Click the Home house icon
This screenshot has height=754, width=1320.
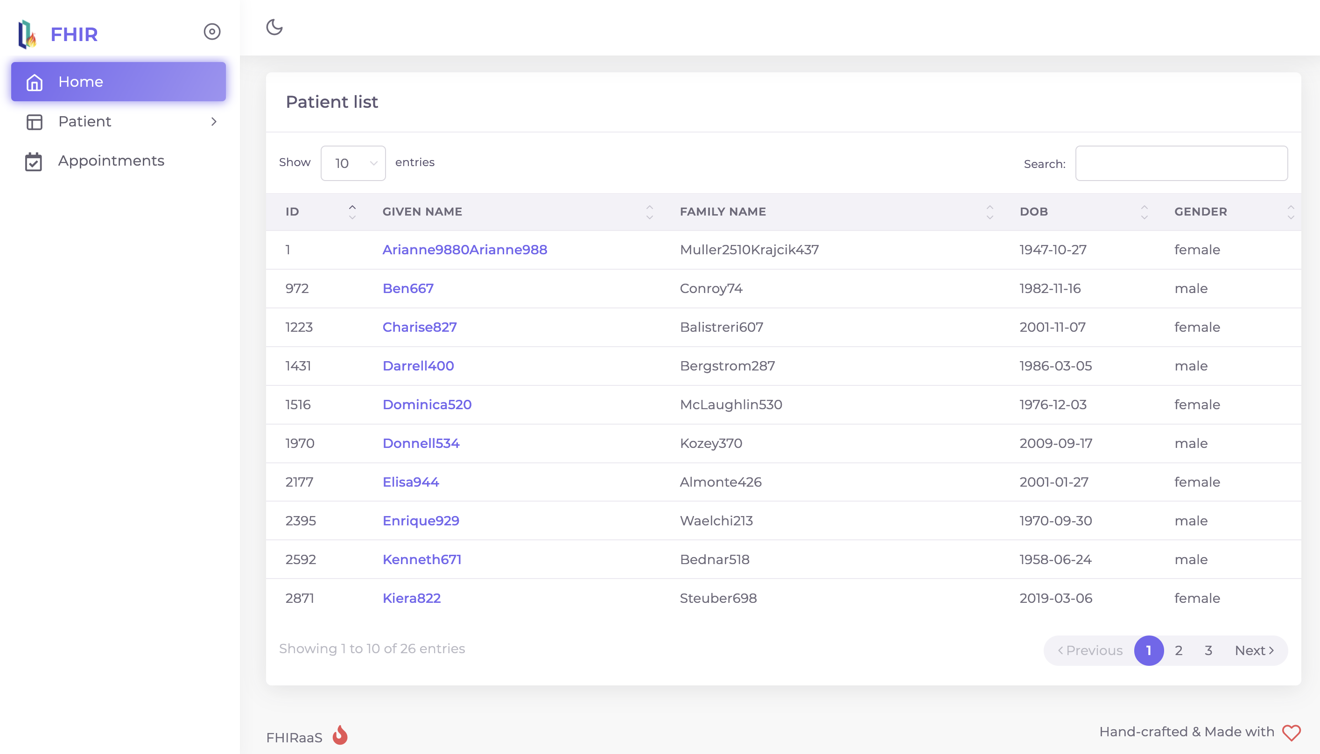click(x=34, y=82)
